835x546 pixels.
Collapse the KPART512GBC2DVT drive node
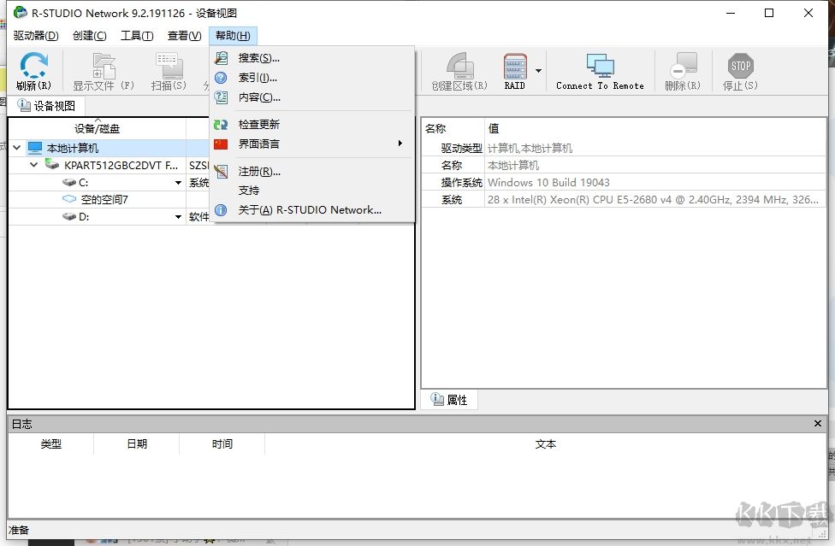coord(33,165)
